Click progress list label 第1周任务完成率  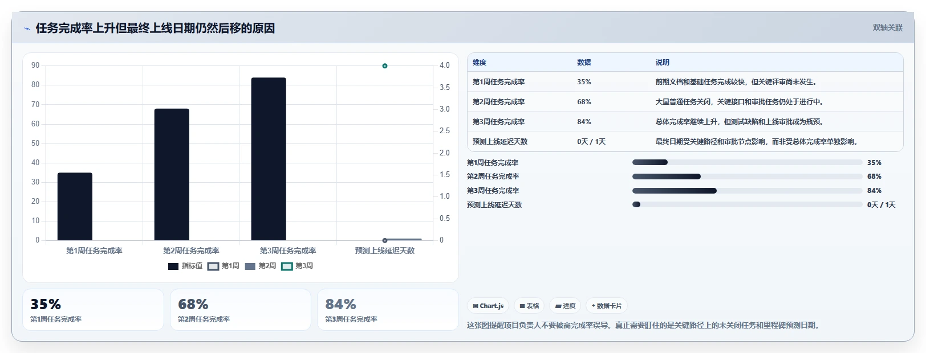click(x=493, y=163)
